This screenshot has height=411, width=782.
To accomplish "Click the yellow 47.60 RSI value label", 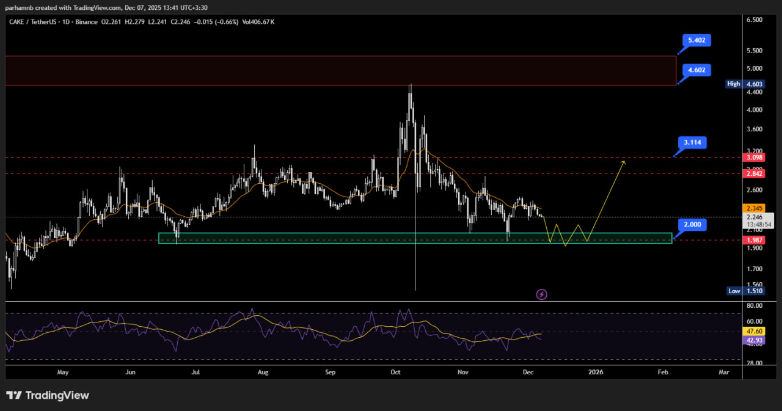I will [x=752, y=331].
